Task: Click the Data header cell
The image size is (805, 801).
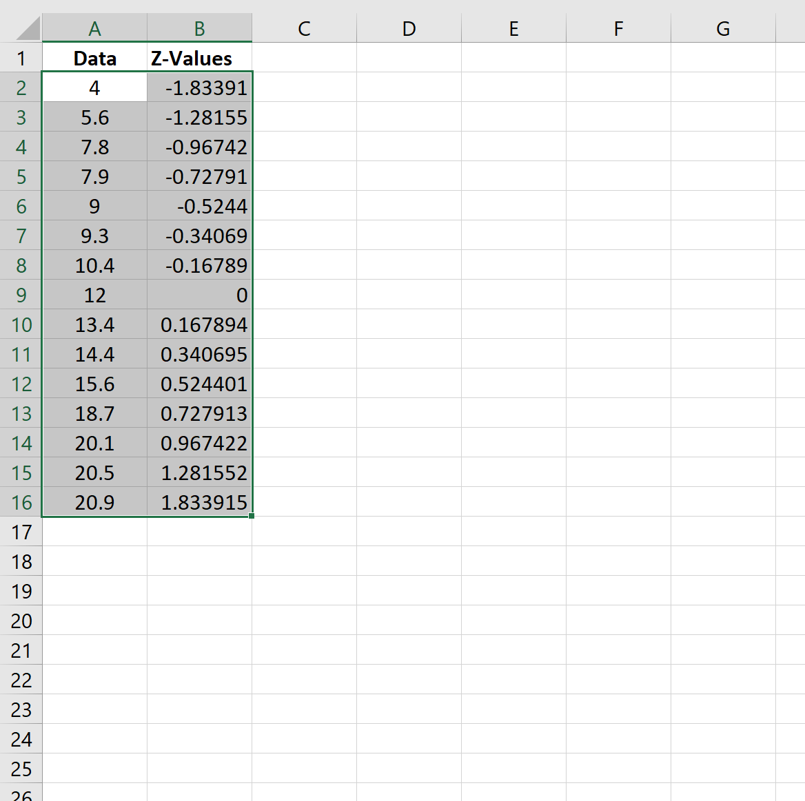Action: pyautogui.click(x=94, y=58)
